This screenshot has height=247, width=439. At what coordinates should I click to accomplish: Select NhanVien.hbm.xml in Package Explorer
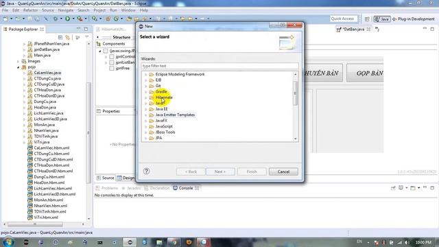[x=50, y=206]
